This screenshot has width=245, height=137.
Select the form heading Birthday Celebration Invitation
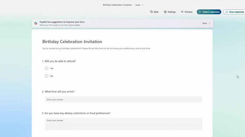coord(72,42)
